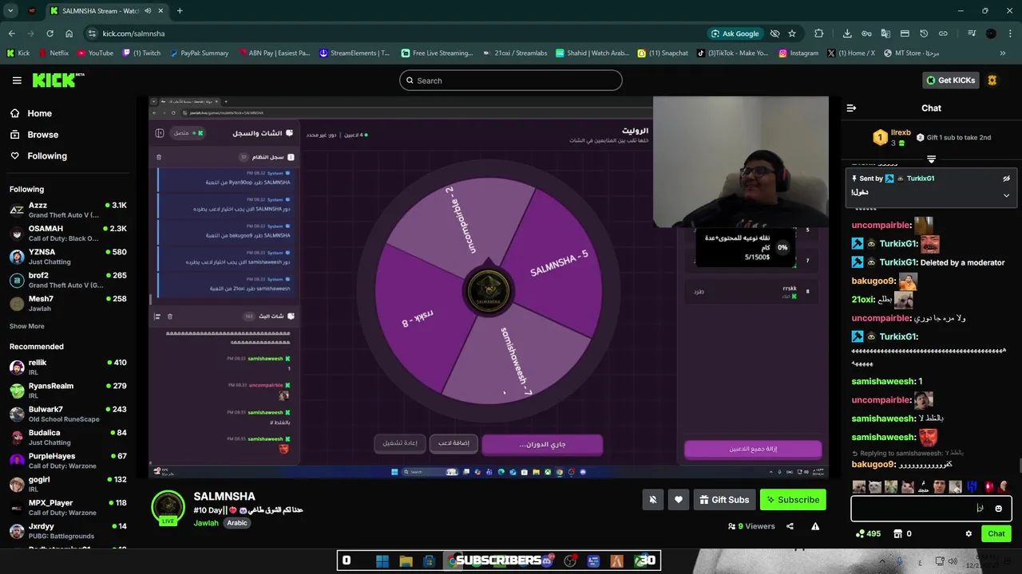Viewport: 1022px width, 574px height.
Task: Open the media controls icon in Chrome
Action: [972, 33]
